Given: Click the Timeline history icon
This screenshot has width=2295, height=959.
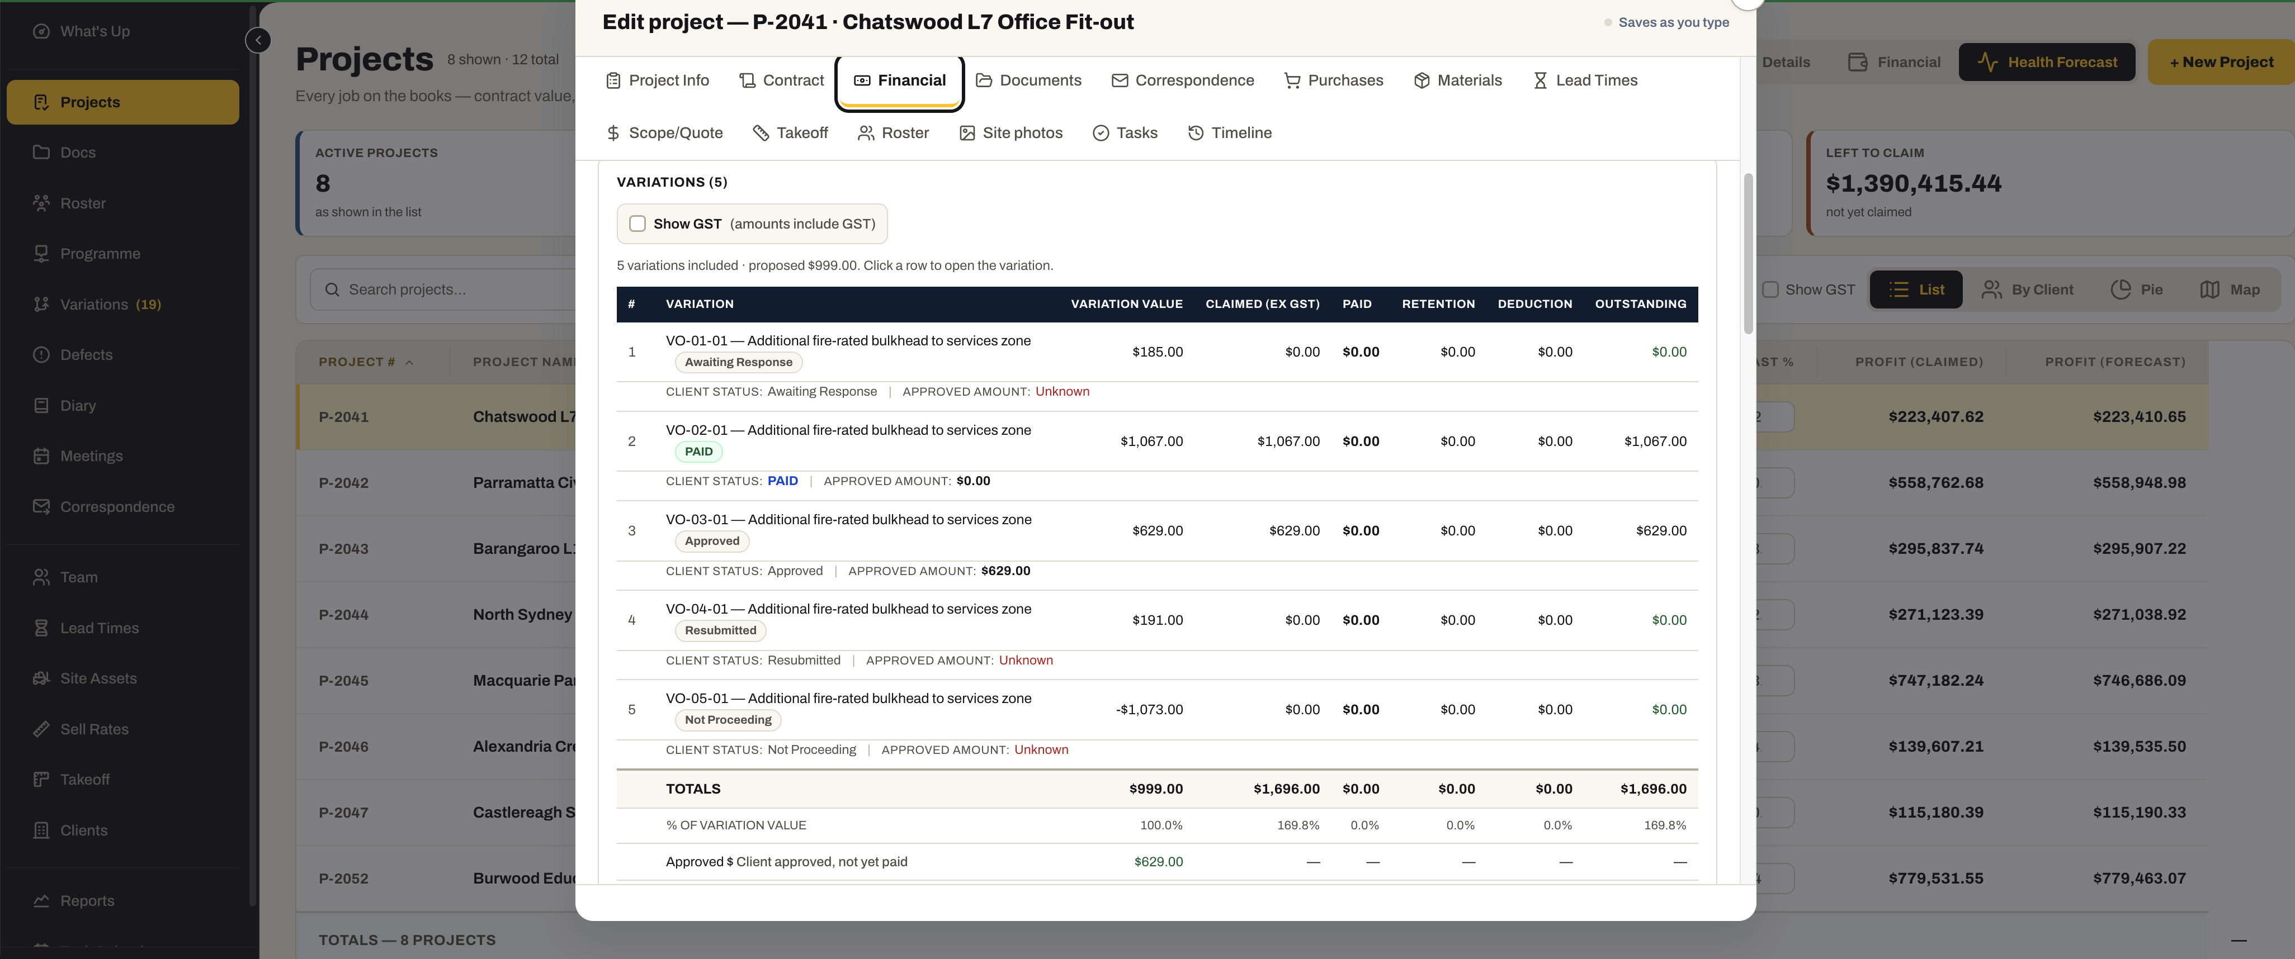Looking at the screenshot, I should point(1196,132).
